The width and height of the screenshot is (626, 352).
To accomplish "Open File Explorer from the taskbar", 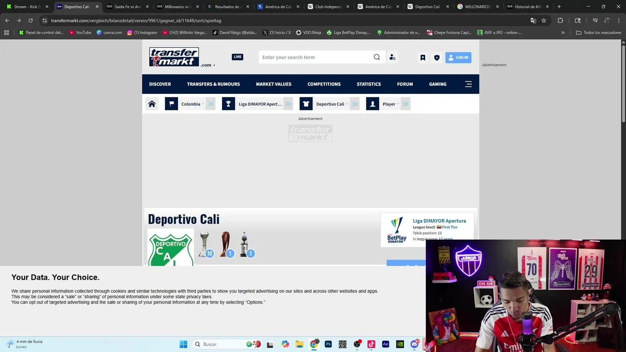I will [299, 344].
